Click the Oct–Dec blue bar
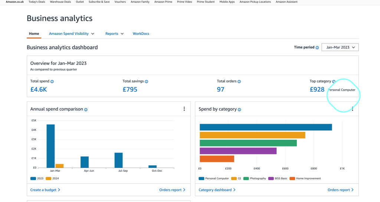Image resolution: width=380 pixels, height=202 pixels. (x=153, y=166)
